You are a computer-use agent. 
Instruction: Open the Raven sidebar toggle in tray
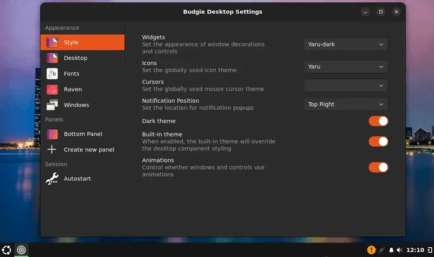click(430, 250)
